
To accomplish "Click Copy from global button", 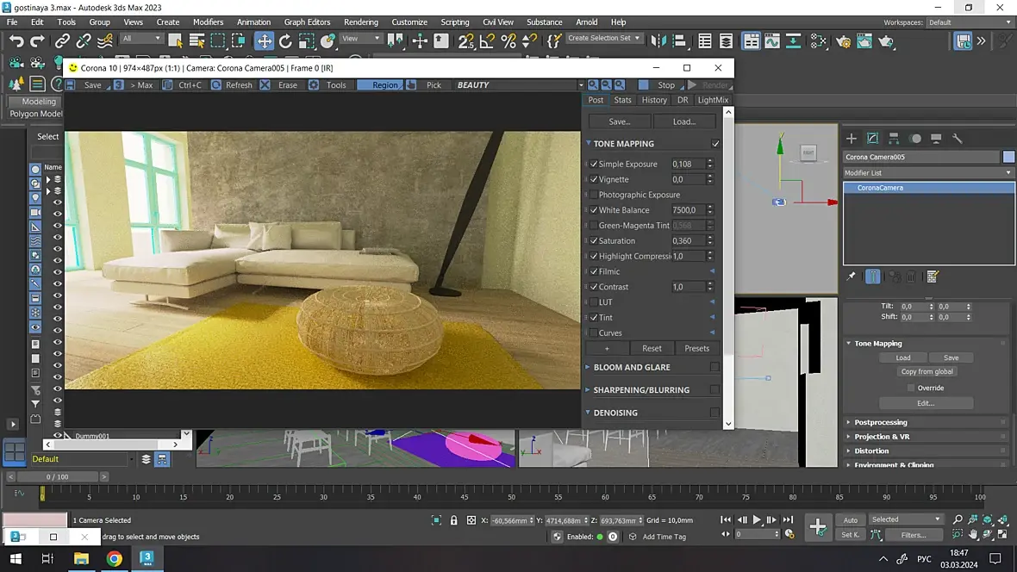I will (927, 371).
